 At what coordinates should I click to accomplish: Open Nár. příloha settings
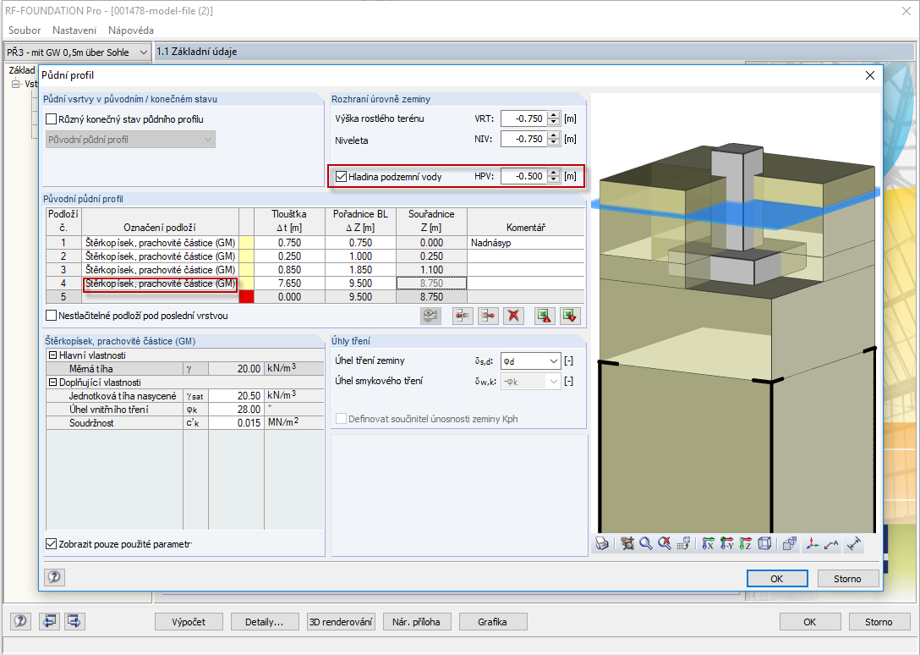[417, 621]
